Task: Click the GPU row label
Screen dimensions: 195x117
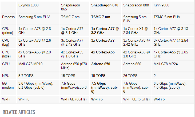Action: (x=6, y=64)
